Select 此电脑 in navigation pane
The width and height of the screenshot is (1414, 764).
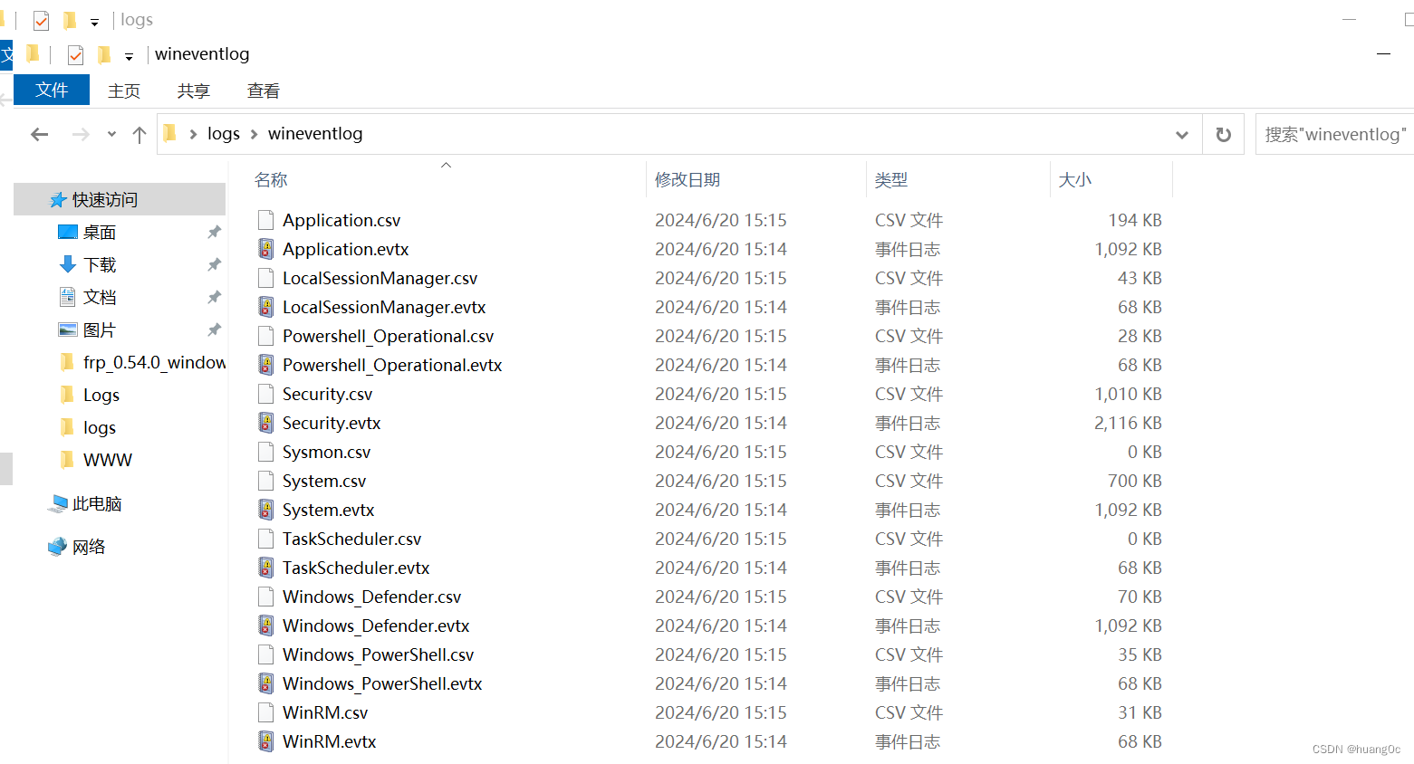coord(96,504)
